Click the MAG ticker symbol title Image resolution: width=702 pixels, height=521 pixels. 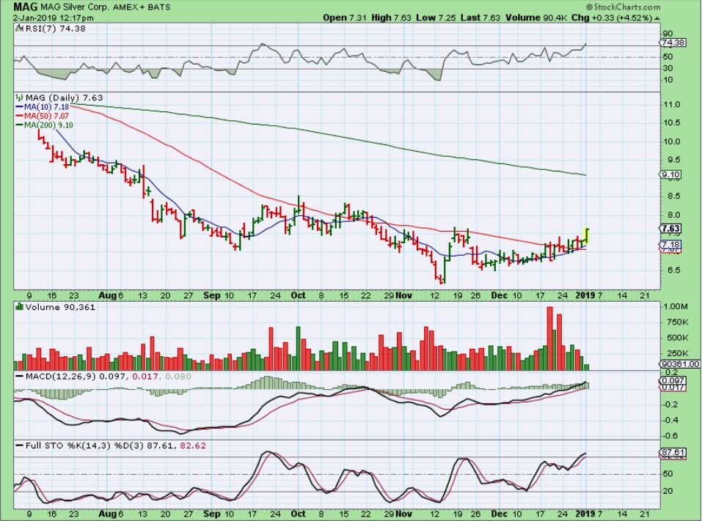[25, 7]
